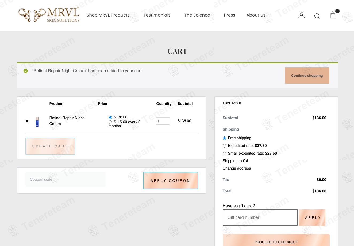Choose Free shipping option
Screen dimensions: 354x246
224,138
